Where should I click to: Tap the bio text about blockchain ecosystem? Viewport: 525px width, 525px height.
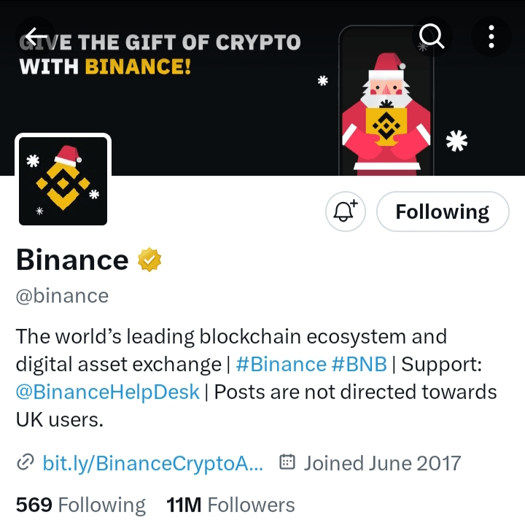click(230, 337)
